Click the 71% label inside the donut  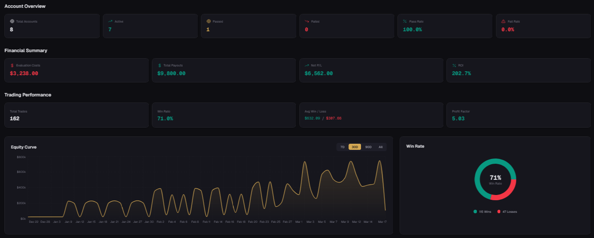pos(496,178)
